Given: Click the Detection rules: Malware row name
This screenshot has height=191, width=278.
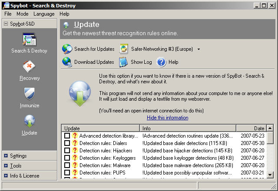Looking at the screenshot, I should point(105,165).
